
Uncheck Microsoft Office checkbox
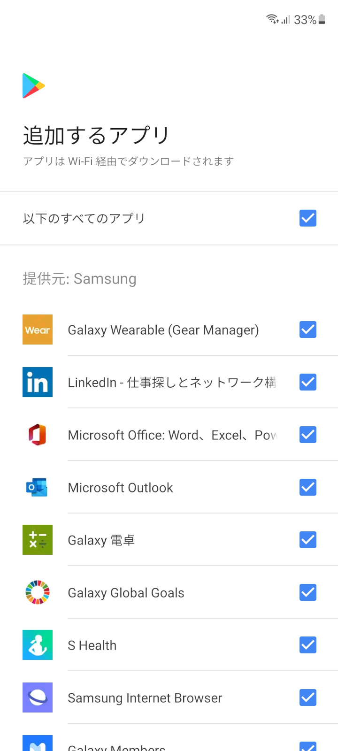[x=308, y=435]
